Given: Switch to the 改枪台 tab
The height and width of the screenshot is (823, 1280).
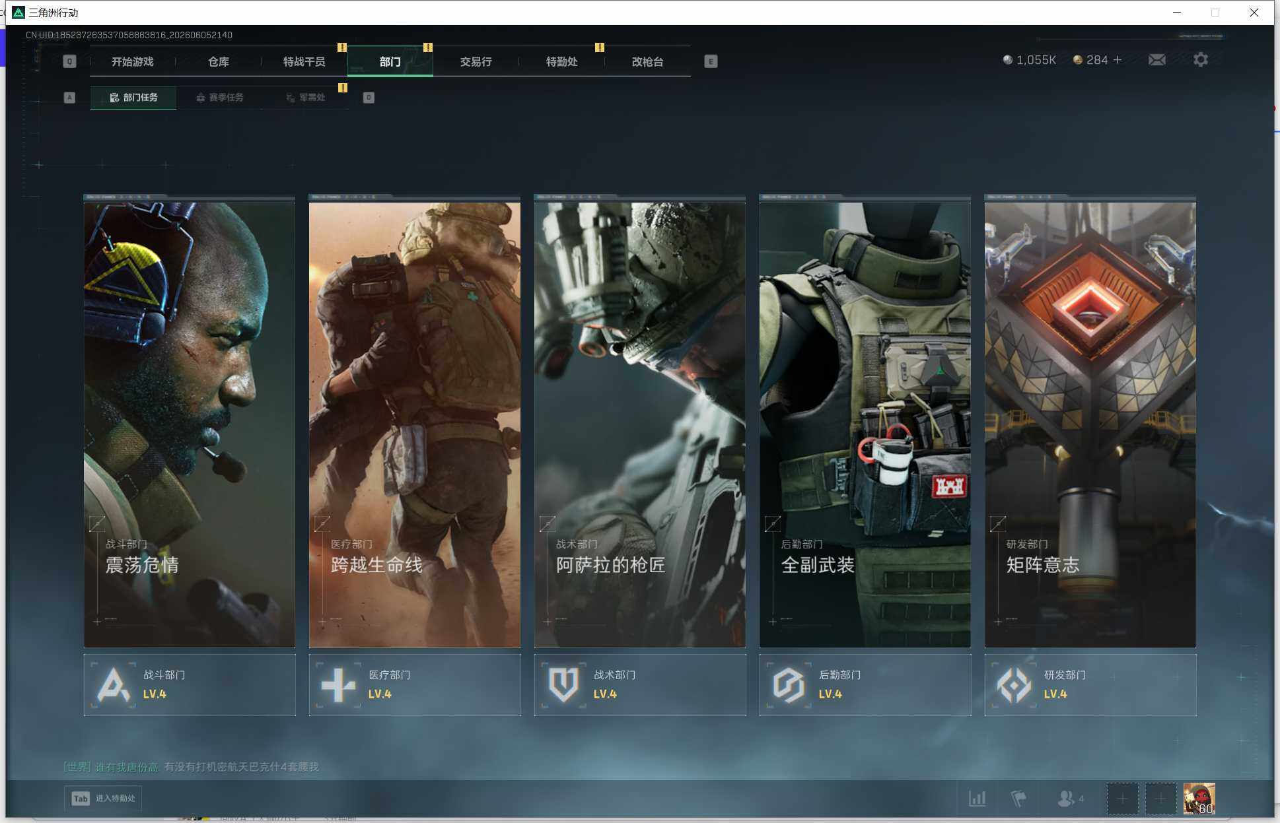Looking at the screenshot, I should tap(647, 61).
